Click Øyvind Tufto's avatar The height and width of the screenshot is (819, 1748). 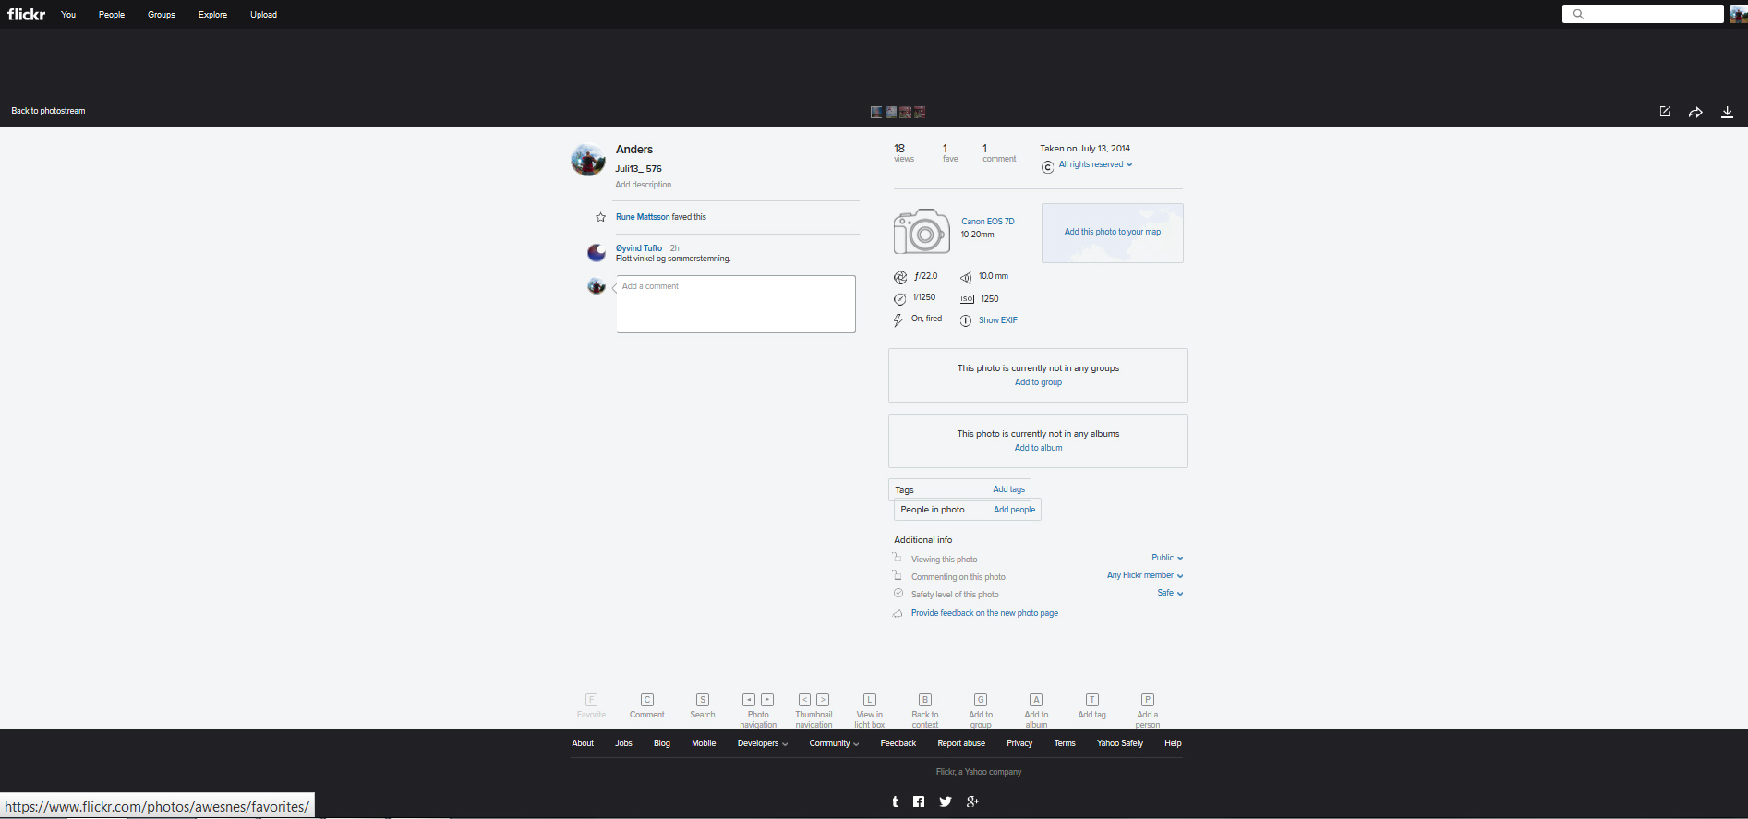[x=597, y=252]
